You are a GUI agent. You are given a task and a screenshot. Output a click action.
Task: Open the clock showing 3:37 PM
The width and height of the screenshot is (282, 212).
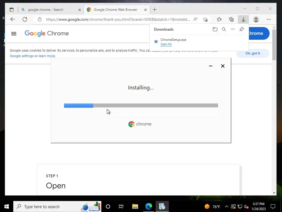pyautogui.click(x=258, y=206)
